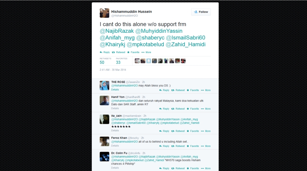Image resolution: width=307 pixels, height=171 pixels.
Task: Retweet the main tweet by Hishammuddin
Action: pyautogui.click(x=118, y=52)
